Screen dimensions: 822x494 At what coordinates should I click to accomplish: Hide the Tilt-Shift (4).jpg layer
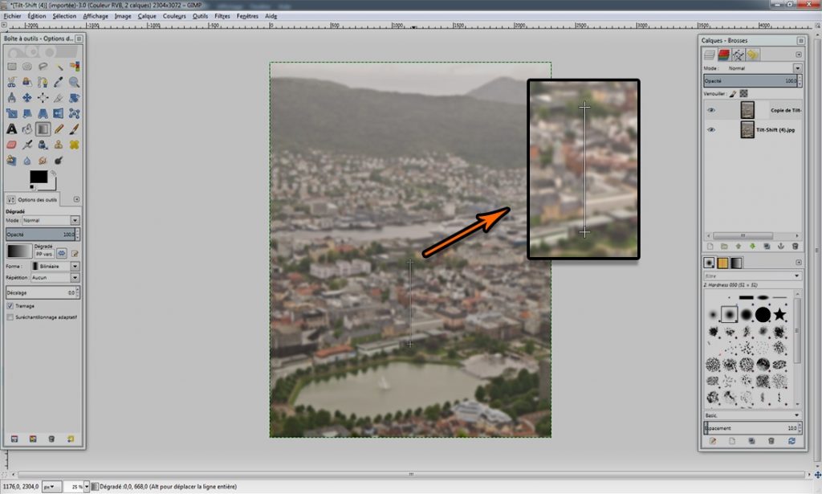coord(711,129)
